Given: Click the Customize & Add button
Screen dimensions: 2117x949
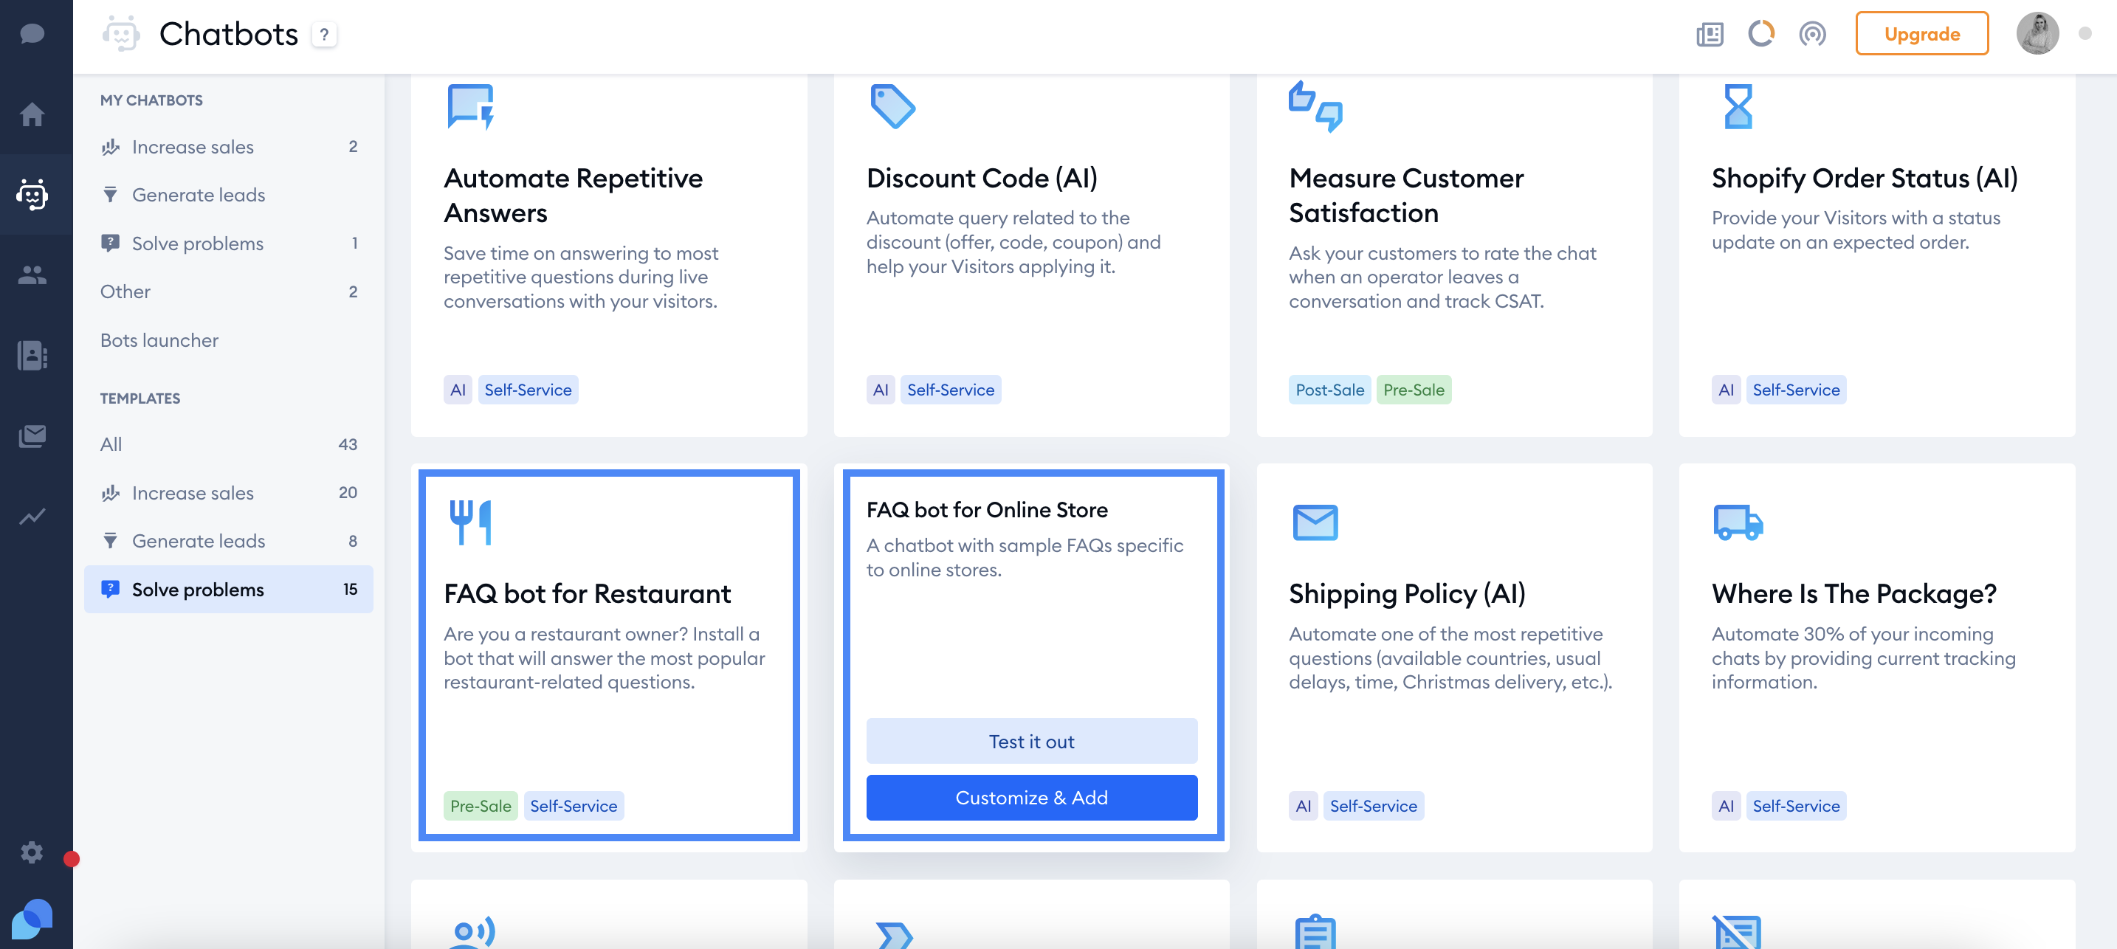Looking at the screenshot, I should (x=1031, y=797).
